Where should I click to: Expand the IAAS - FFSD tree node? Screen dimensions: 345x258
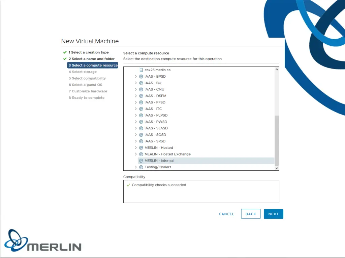coord(136,102)
